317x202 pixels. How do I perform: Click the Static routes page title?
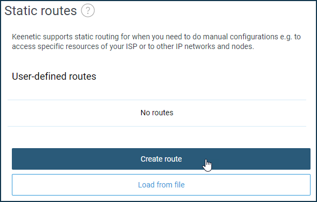(x=40, y=11)
